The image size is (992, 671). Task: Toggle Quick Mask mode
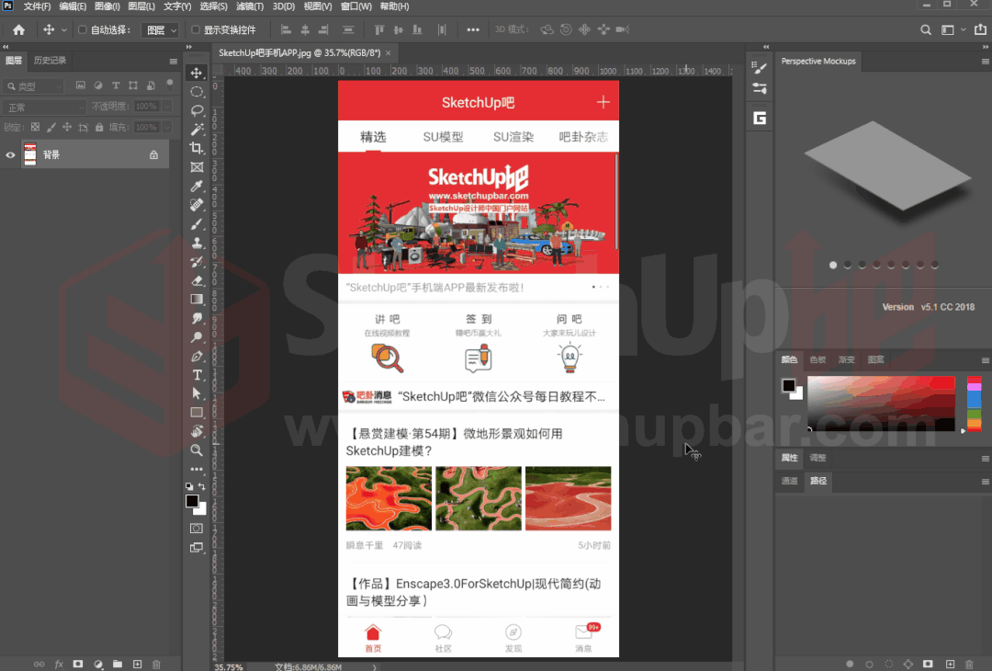click(x=197, y=529)
